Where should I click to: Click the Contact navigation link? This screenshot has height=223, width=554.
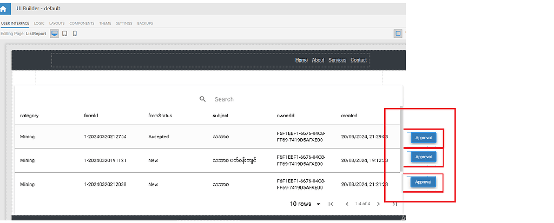click(359, 60)
